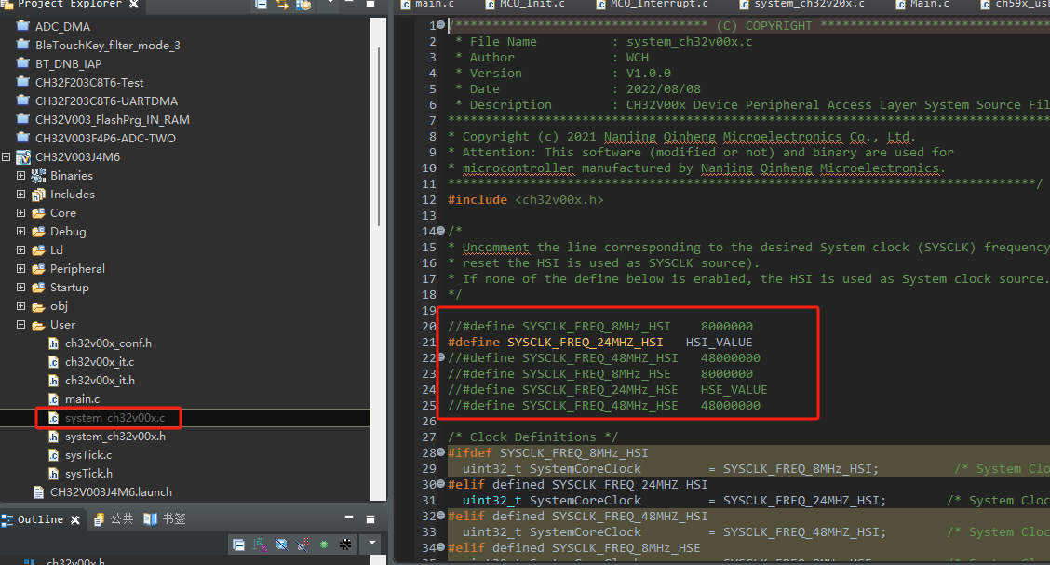Switch to the 书签 bookmarks tab

point(166,519)
